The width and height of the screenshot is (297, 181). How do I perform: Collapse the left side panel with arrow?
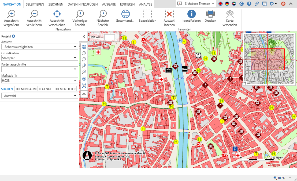pos(84,37)
